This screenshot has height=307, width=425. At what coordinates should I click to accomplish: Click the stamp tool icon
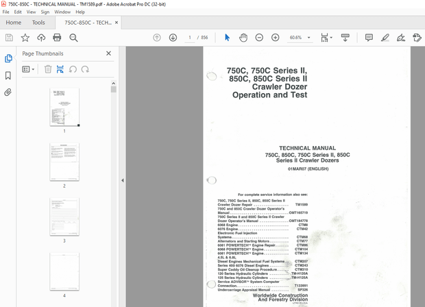coord(417,38)
